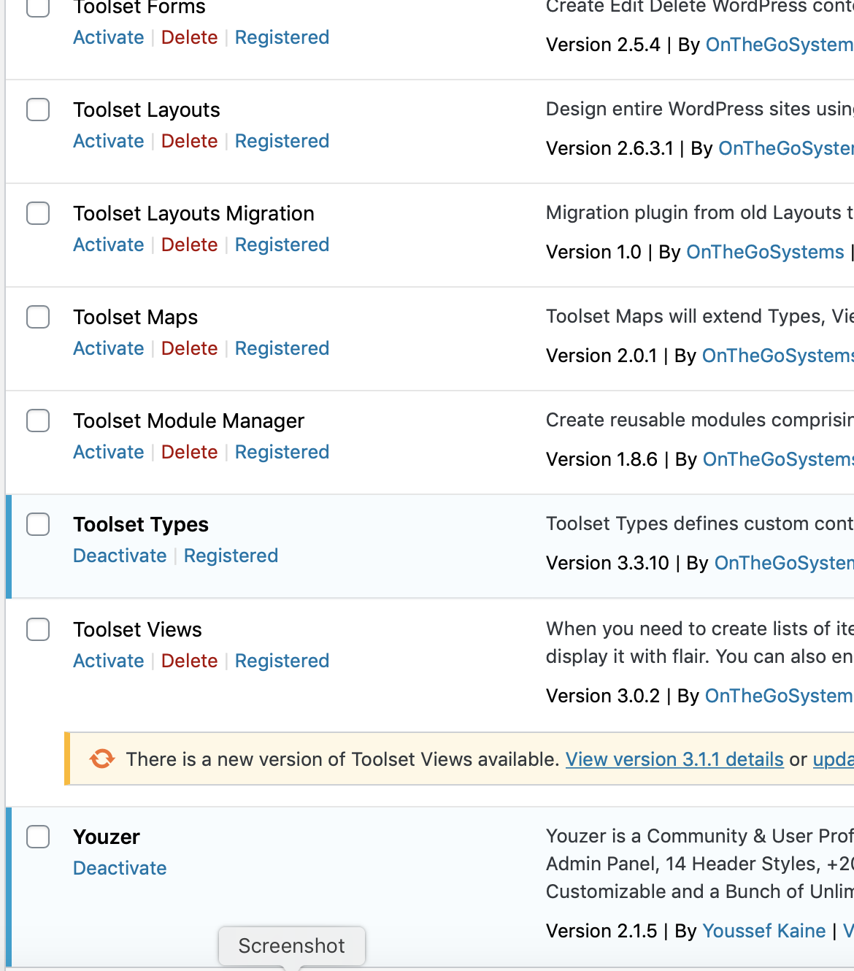Delete the Toolset Forms plugin
Screen dimensions: 854x971
pos(190,37)
